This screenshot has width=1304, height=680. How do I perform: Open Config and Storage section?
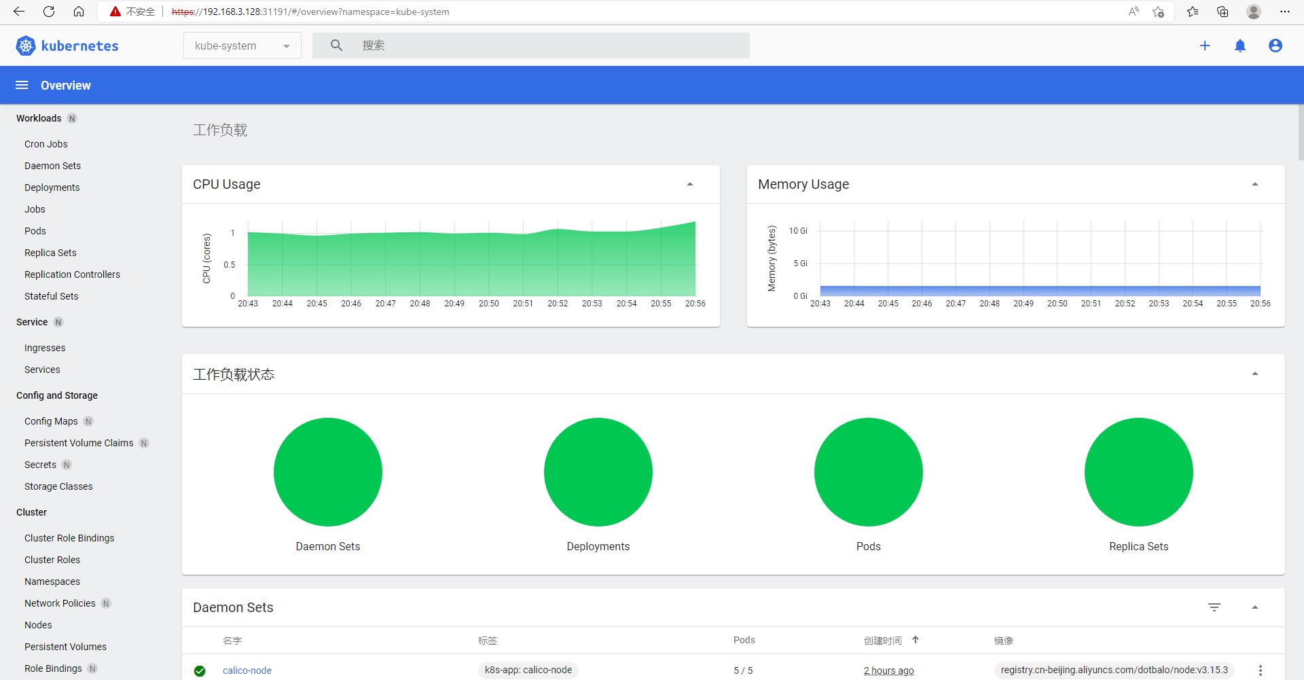[57, 395]
